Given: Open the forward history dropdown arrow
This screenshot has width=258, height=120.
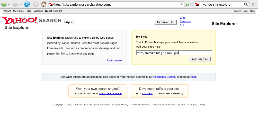Looking at the screenshot, I should (x=20, y=4).
